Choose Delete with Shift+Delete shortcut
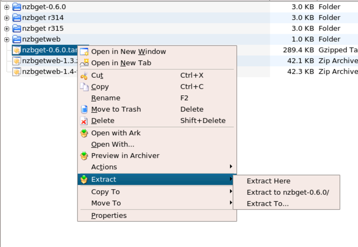 click(x=157, y=121)
